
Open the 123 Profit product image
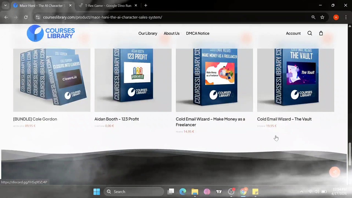(x=133, y=80)
